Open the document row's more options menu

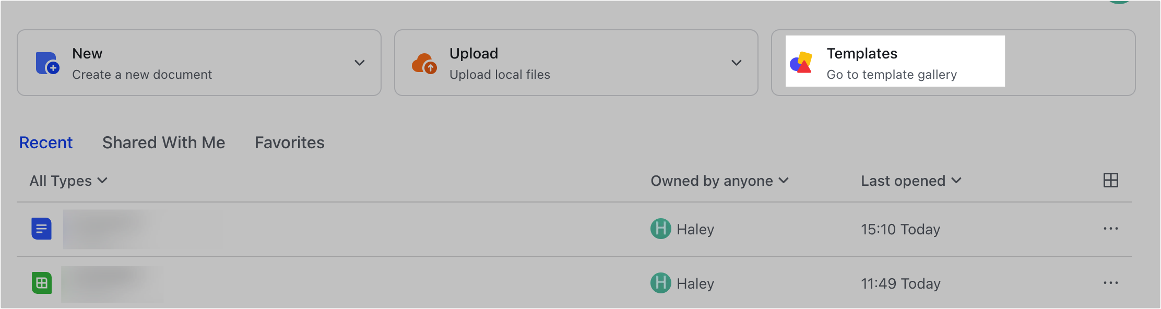[x=1110, y=229]
